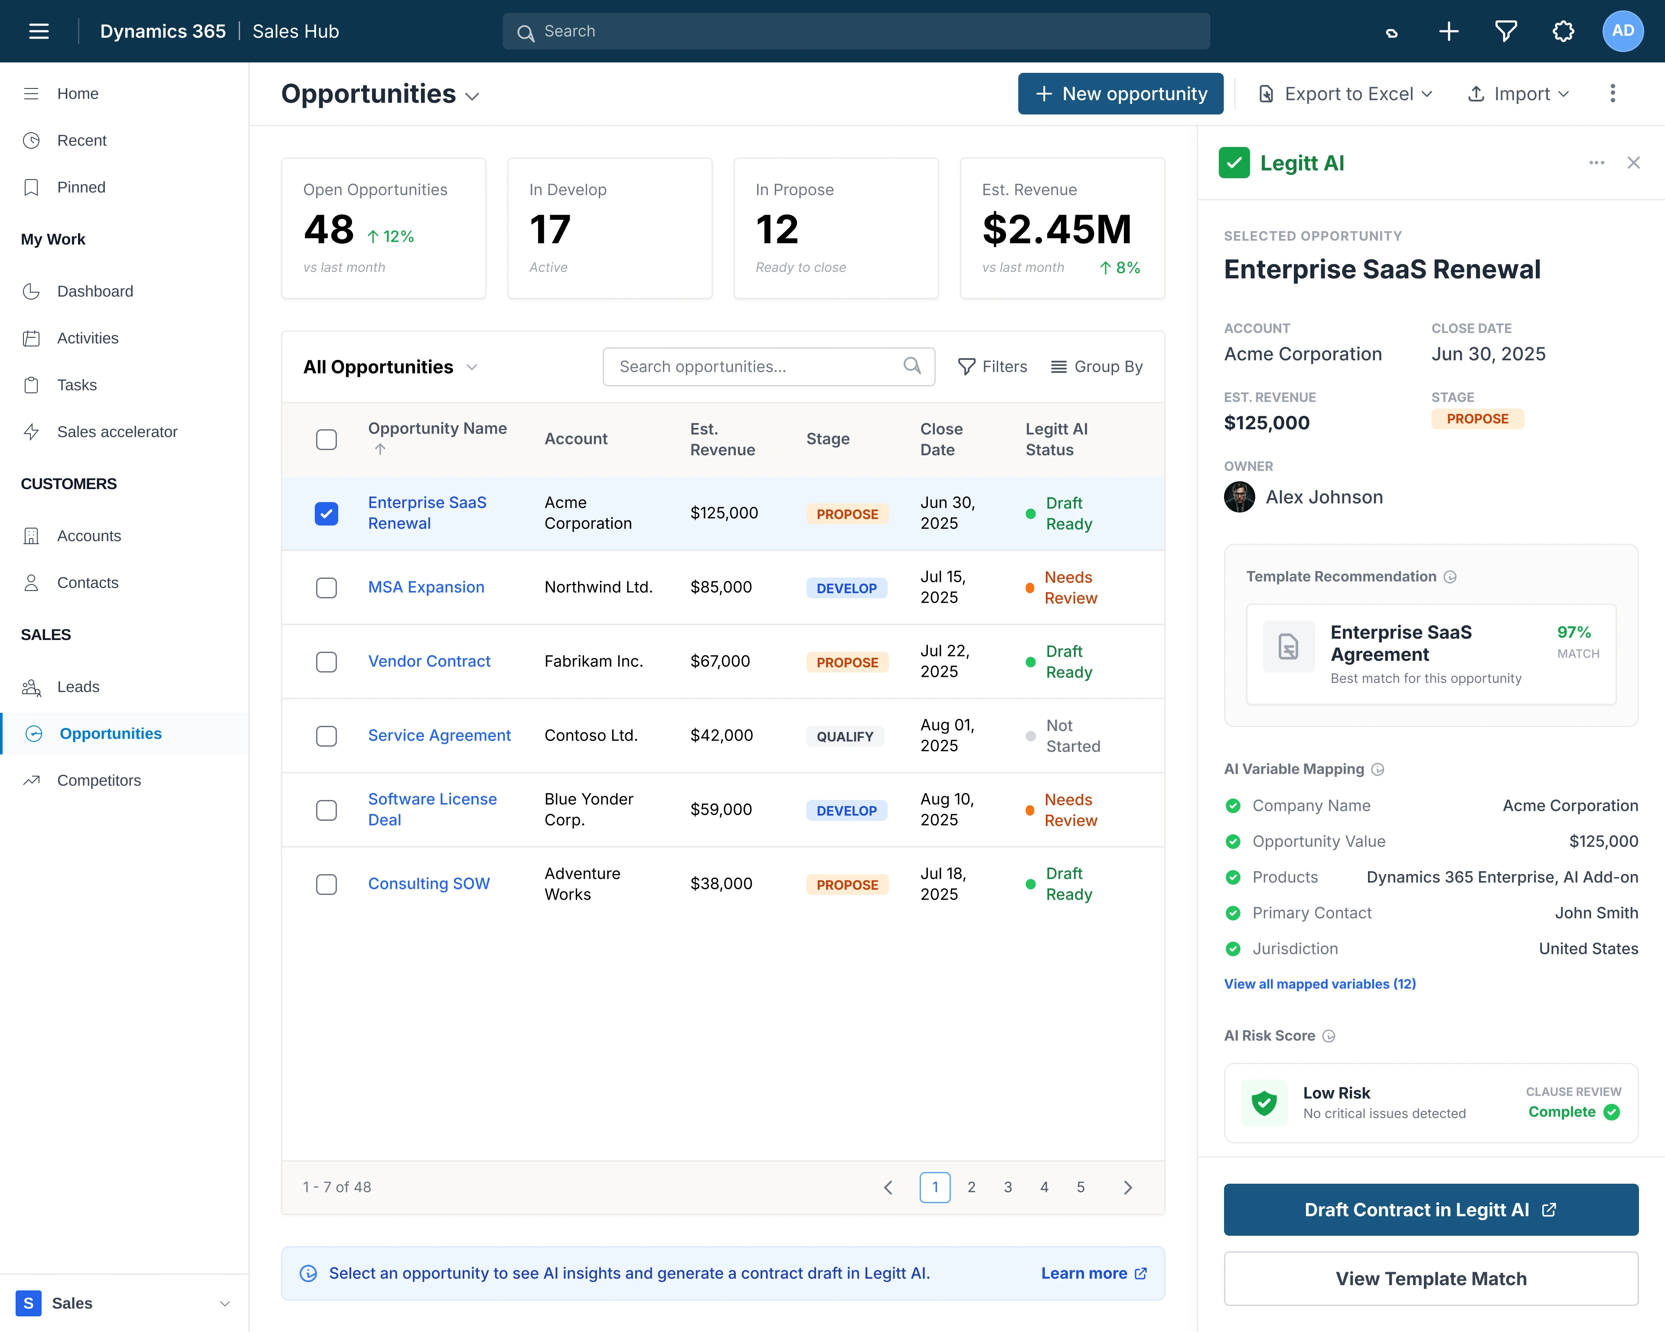The image size is (1665, 1332).
Task: Go to the previous page arrow
Action: [888, 1188]
